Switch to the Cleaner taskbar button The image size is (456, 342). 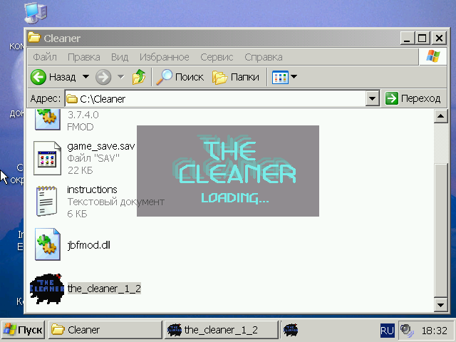[105, 330]
